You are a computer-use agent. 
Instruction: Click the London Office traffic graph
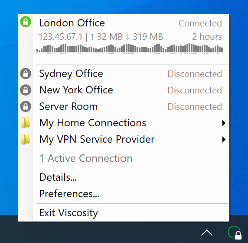[x=130, y=48]
